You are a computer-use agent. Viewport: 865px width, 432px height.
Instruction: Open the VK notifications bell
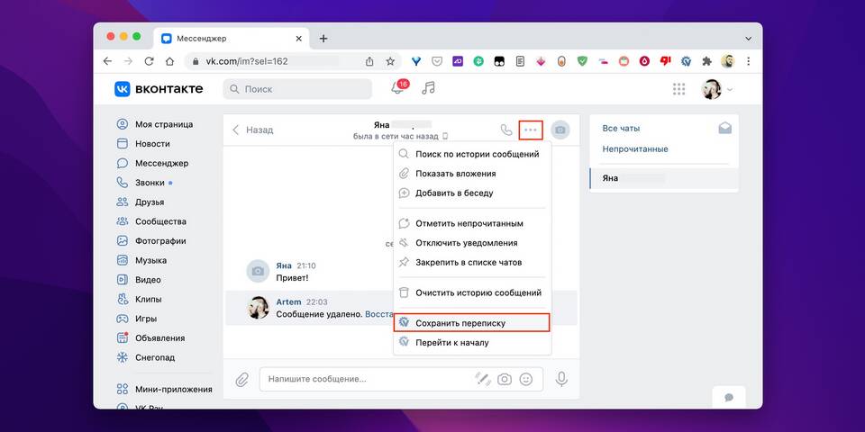(397, 88)
